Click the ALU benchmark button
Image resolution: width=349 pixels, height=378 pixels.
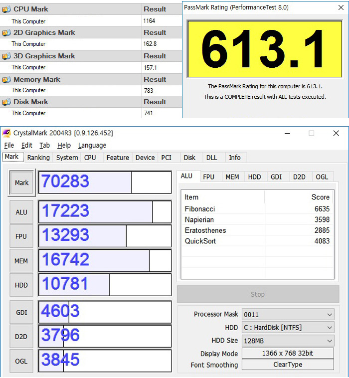coord(21,212)
